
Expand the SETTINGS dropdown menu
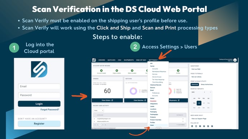[x=153, y=60]
